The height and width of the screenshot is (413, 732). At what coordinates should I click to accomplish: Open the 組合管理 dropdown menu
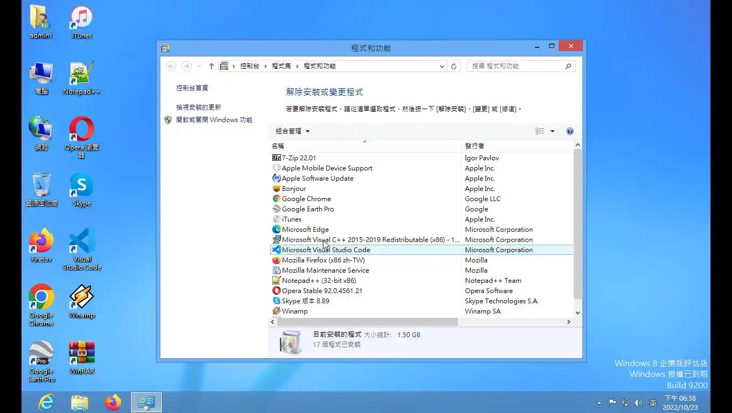pyautogui.click(x=293, y=131)
